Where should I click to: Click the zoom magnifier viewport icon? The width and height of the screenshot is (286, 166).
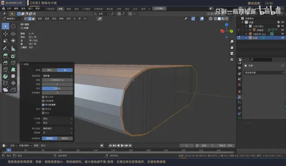pyautogui.click(x=232, y=41)
